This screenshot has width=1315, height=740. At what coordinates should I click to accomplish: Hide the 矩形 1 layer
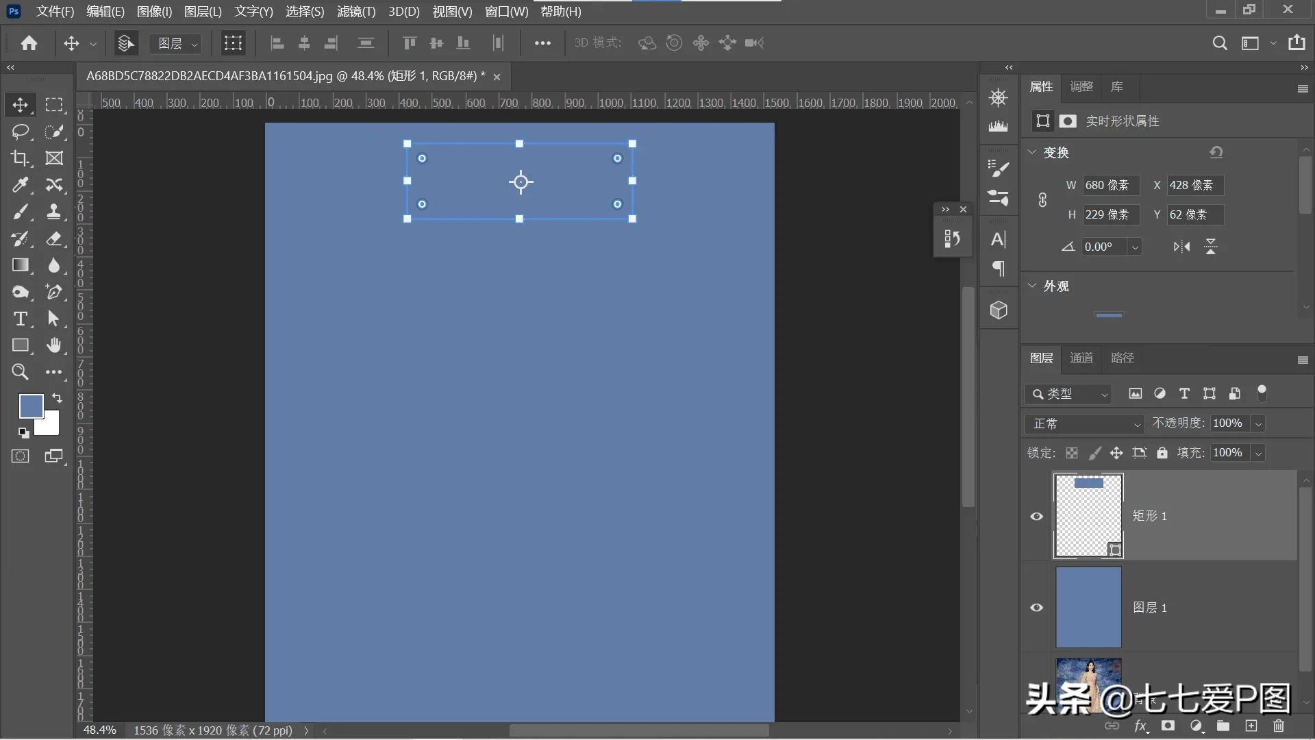[x=1037, y=516]
